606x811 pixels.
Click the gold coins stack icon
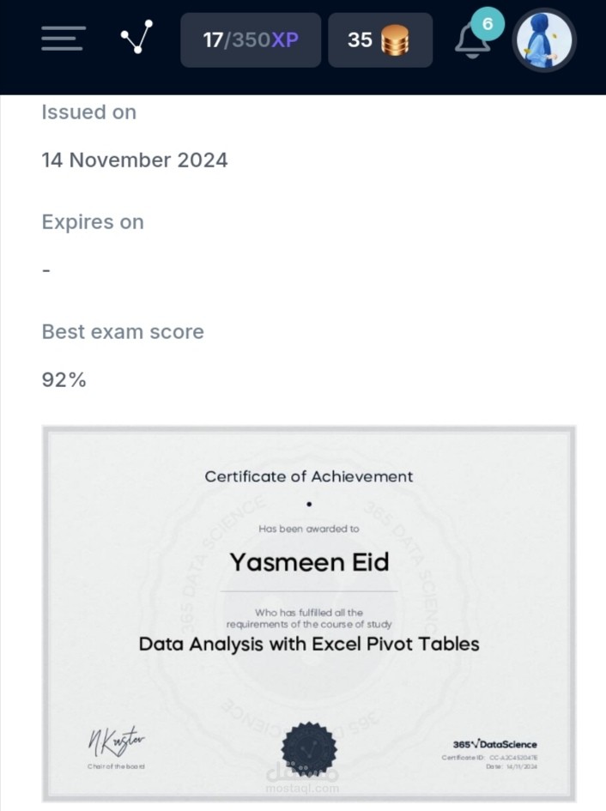(x=395, y=40)
